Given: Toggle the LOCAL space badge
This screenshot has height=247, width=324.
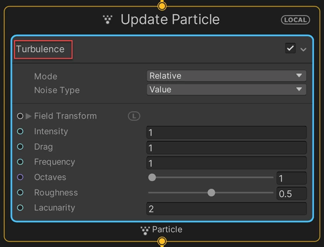Looking at the screenshot, I should point(296,20).
